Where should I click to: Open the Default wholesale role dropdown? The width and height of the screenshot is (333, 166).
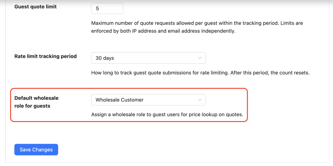pos(148,100)
